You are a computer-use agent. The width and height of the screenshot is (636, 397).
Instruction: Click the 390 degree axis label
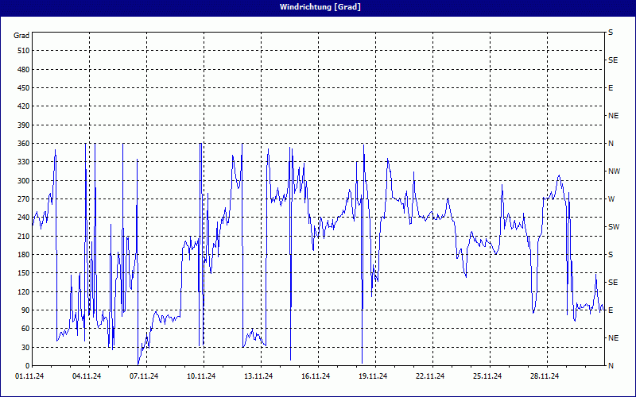coord(24,125)
